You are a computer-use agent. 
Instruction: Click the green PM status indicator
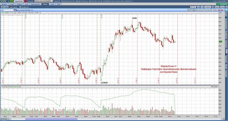coord(12,1)
